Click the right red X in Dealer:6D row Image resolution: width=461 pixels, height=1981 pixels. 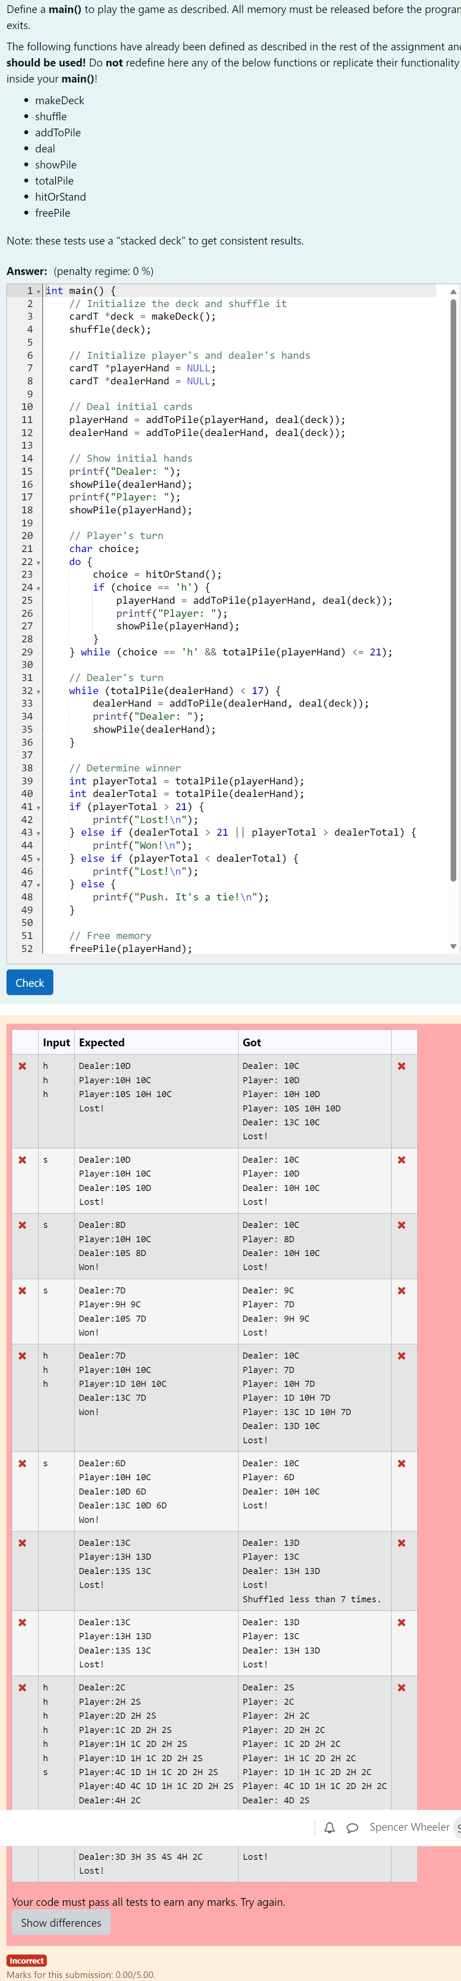401,1463
